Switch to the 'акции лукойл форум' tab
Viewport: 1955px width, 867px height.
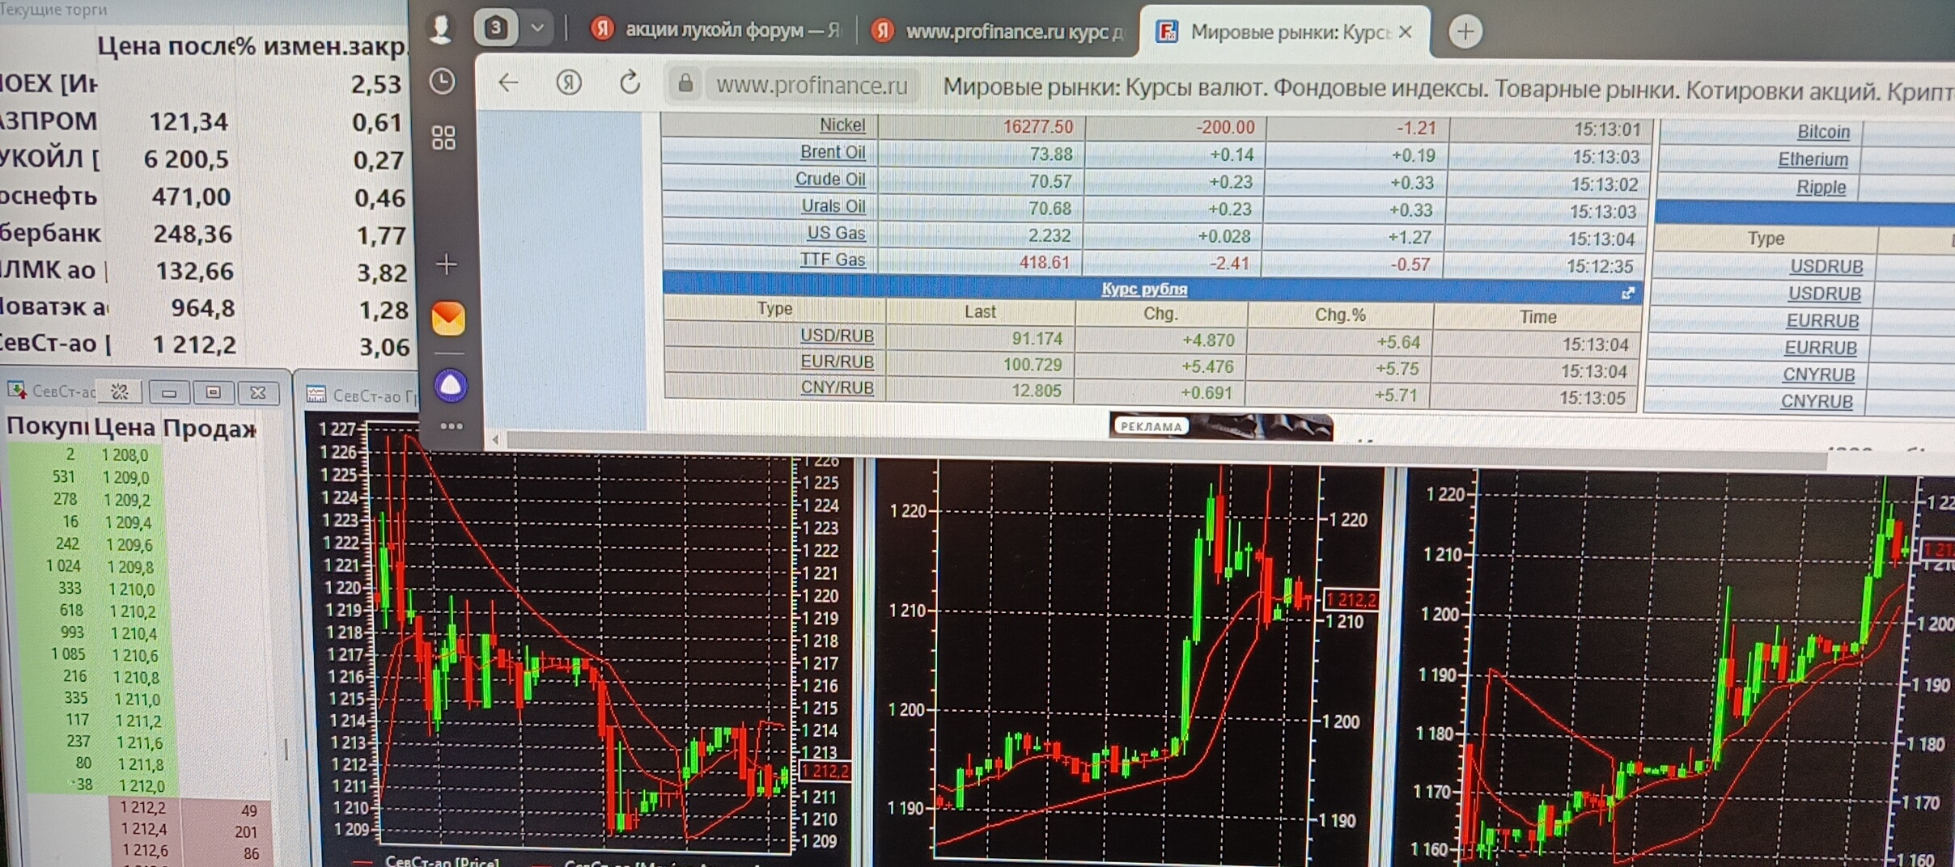(717, 31)
